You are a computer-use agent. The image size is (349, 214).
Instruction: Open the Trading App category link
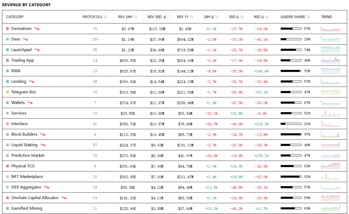[23, 60]
